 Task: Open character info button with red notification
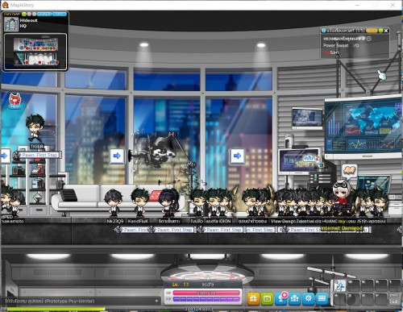[281, 298]
